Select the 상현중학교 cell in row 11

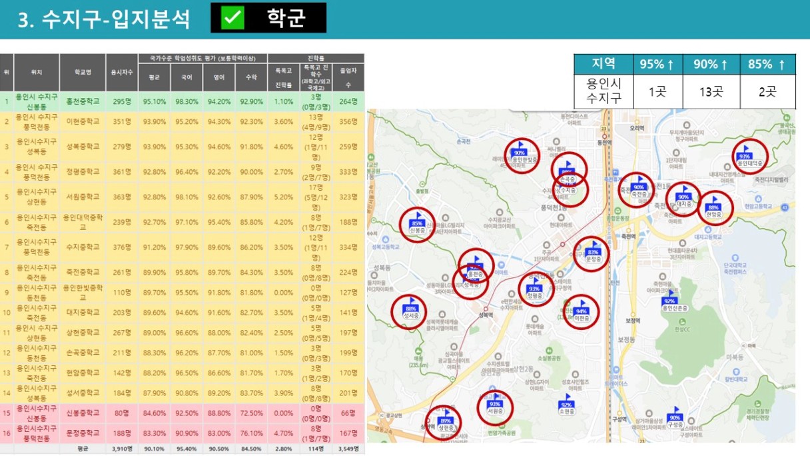[x=83, y=333]
